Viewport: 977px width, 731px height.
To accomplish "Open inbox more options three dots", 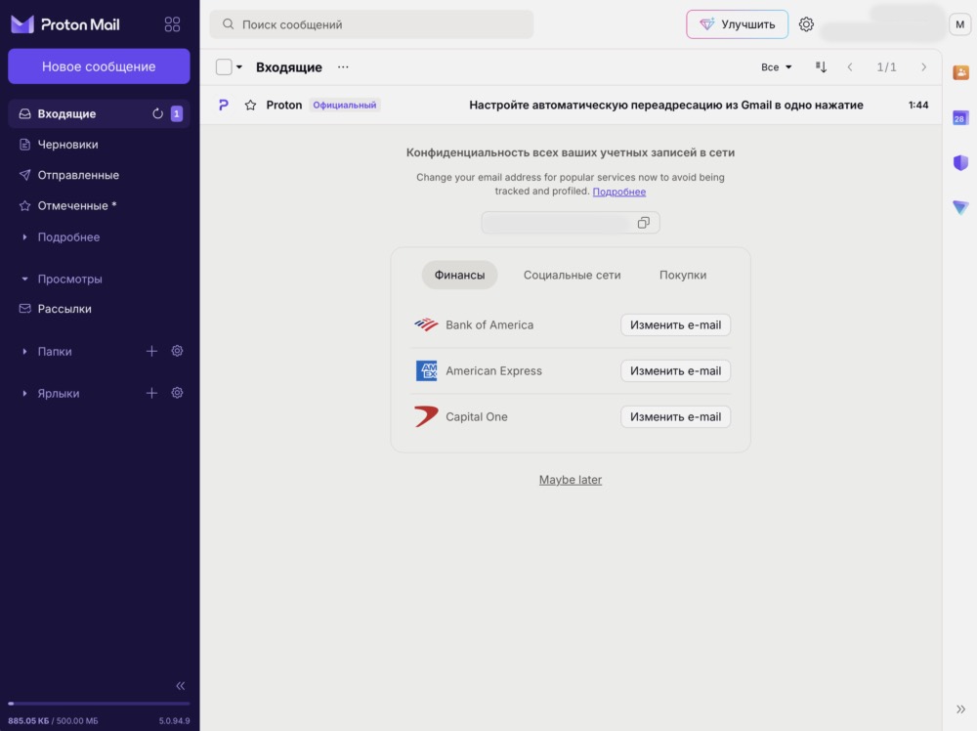I will pyautogui.click(x=343, y=66).
